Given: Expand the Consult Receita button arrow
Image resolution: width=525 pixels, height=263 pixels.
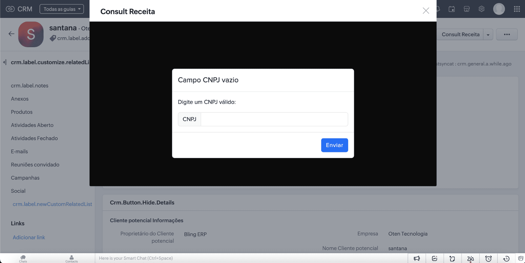Looking at the screenshot, I should point(488,35).
